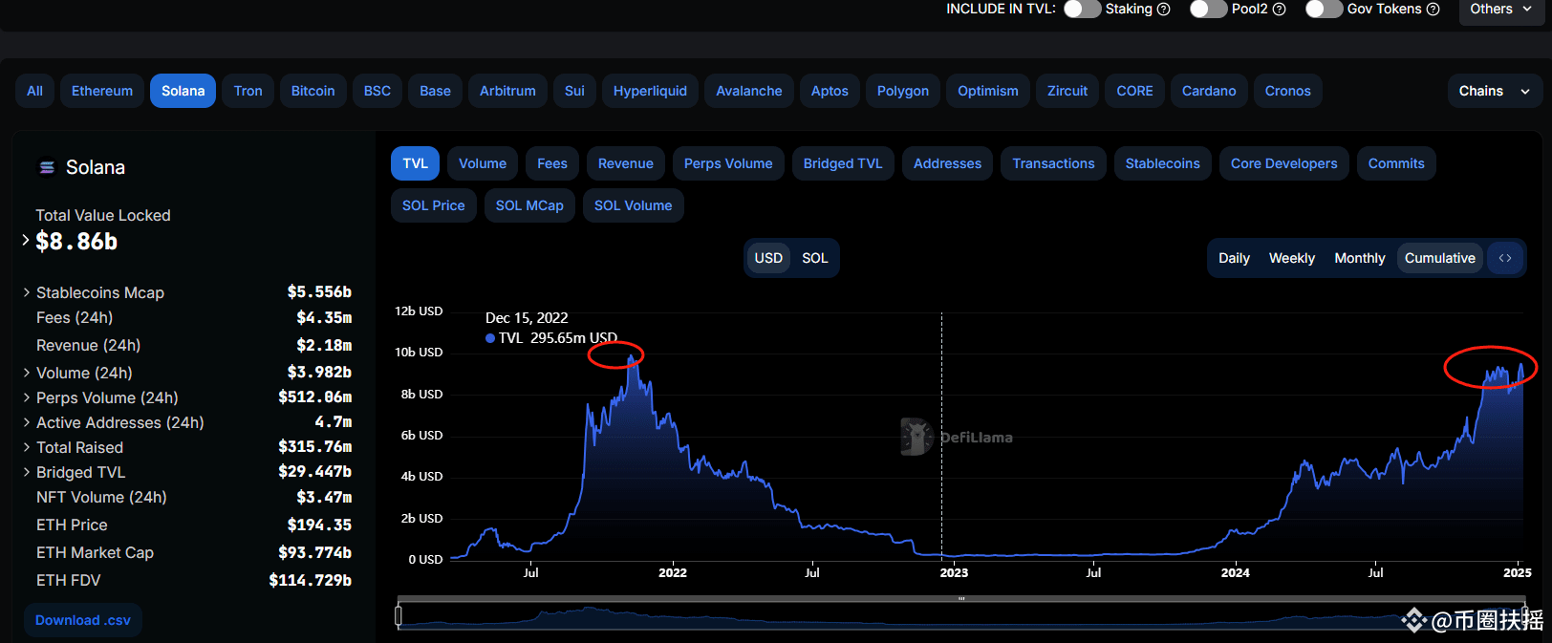Click the Gov Tokens help question icon
Image resolution: width=1552 pixels, height=643 pixels.
1433,9
